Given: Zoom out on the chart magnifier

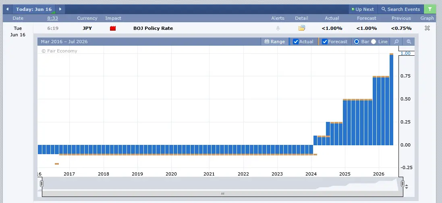Looking at the screenshot, I should pos(409,42).
